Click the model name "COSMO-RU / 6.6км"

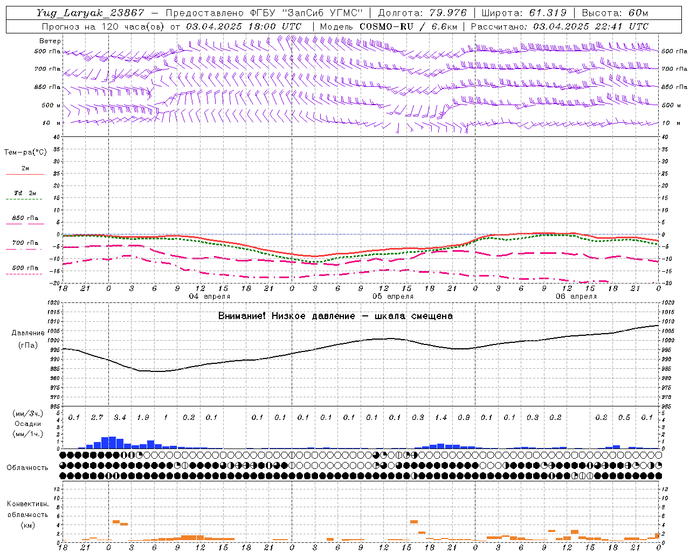(408, 26)
